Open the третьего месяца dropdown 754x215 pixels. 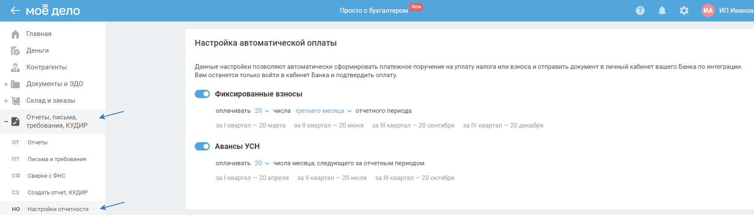point(323,111)
